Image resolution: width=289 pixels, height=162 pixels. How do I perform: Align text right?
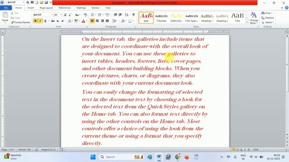pos(103,21)
